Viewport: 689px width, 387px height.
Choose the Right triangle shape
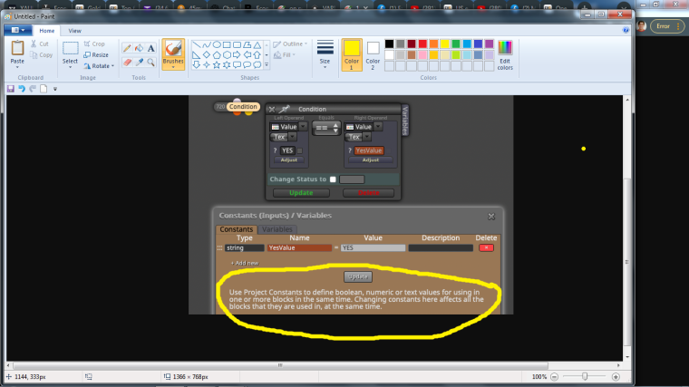[x=197, y=55]
